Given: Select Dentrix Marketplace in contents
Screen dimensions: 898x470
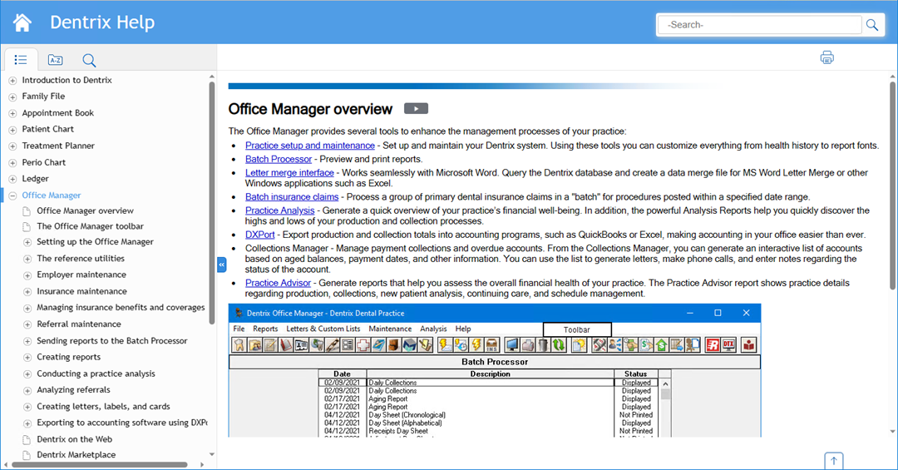Looking at the screenshot, I should 76,455.
